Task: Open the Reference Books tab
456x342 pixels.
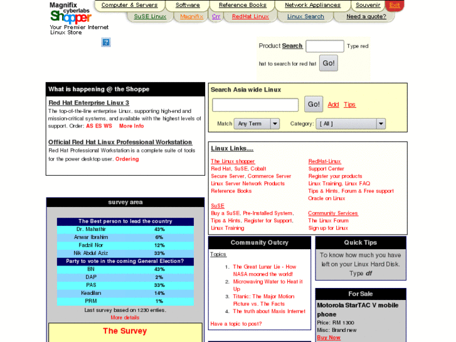Action: pos(243,5)
